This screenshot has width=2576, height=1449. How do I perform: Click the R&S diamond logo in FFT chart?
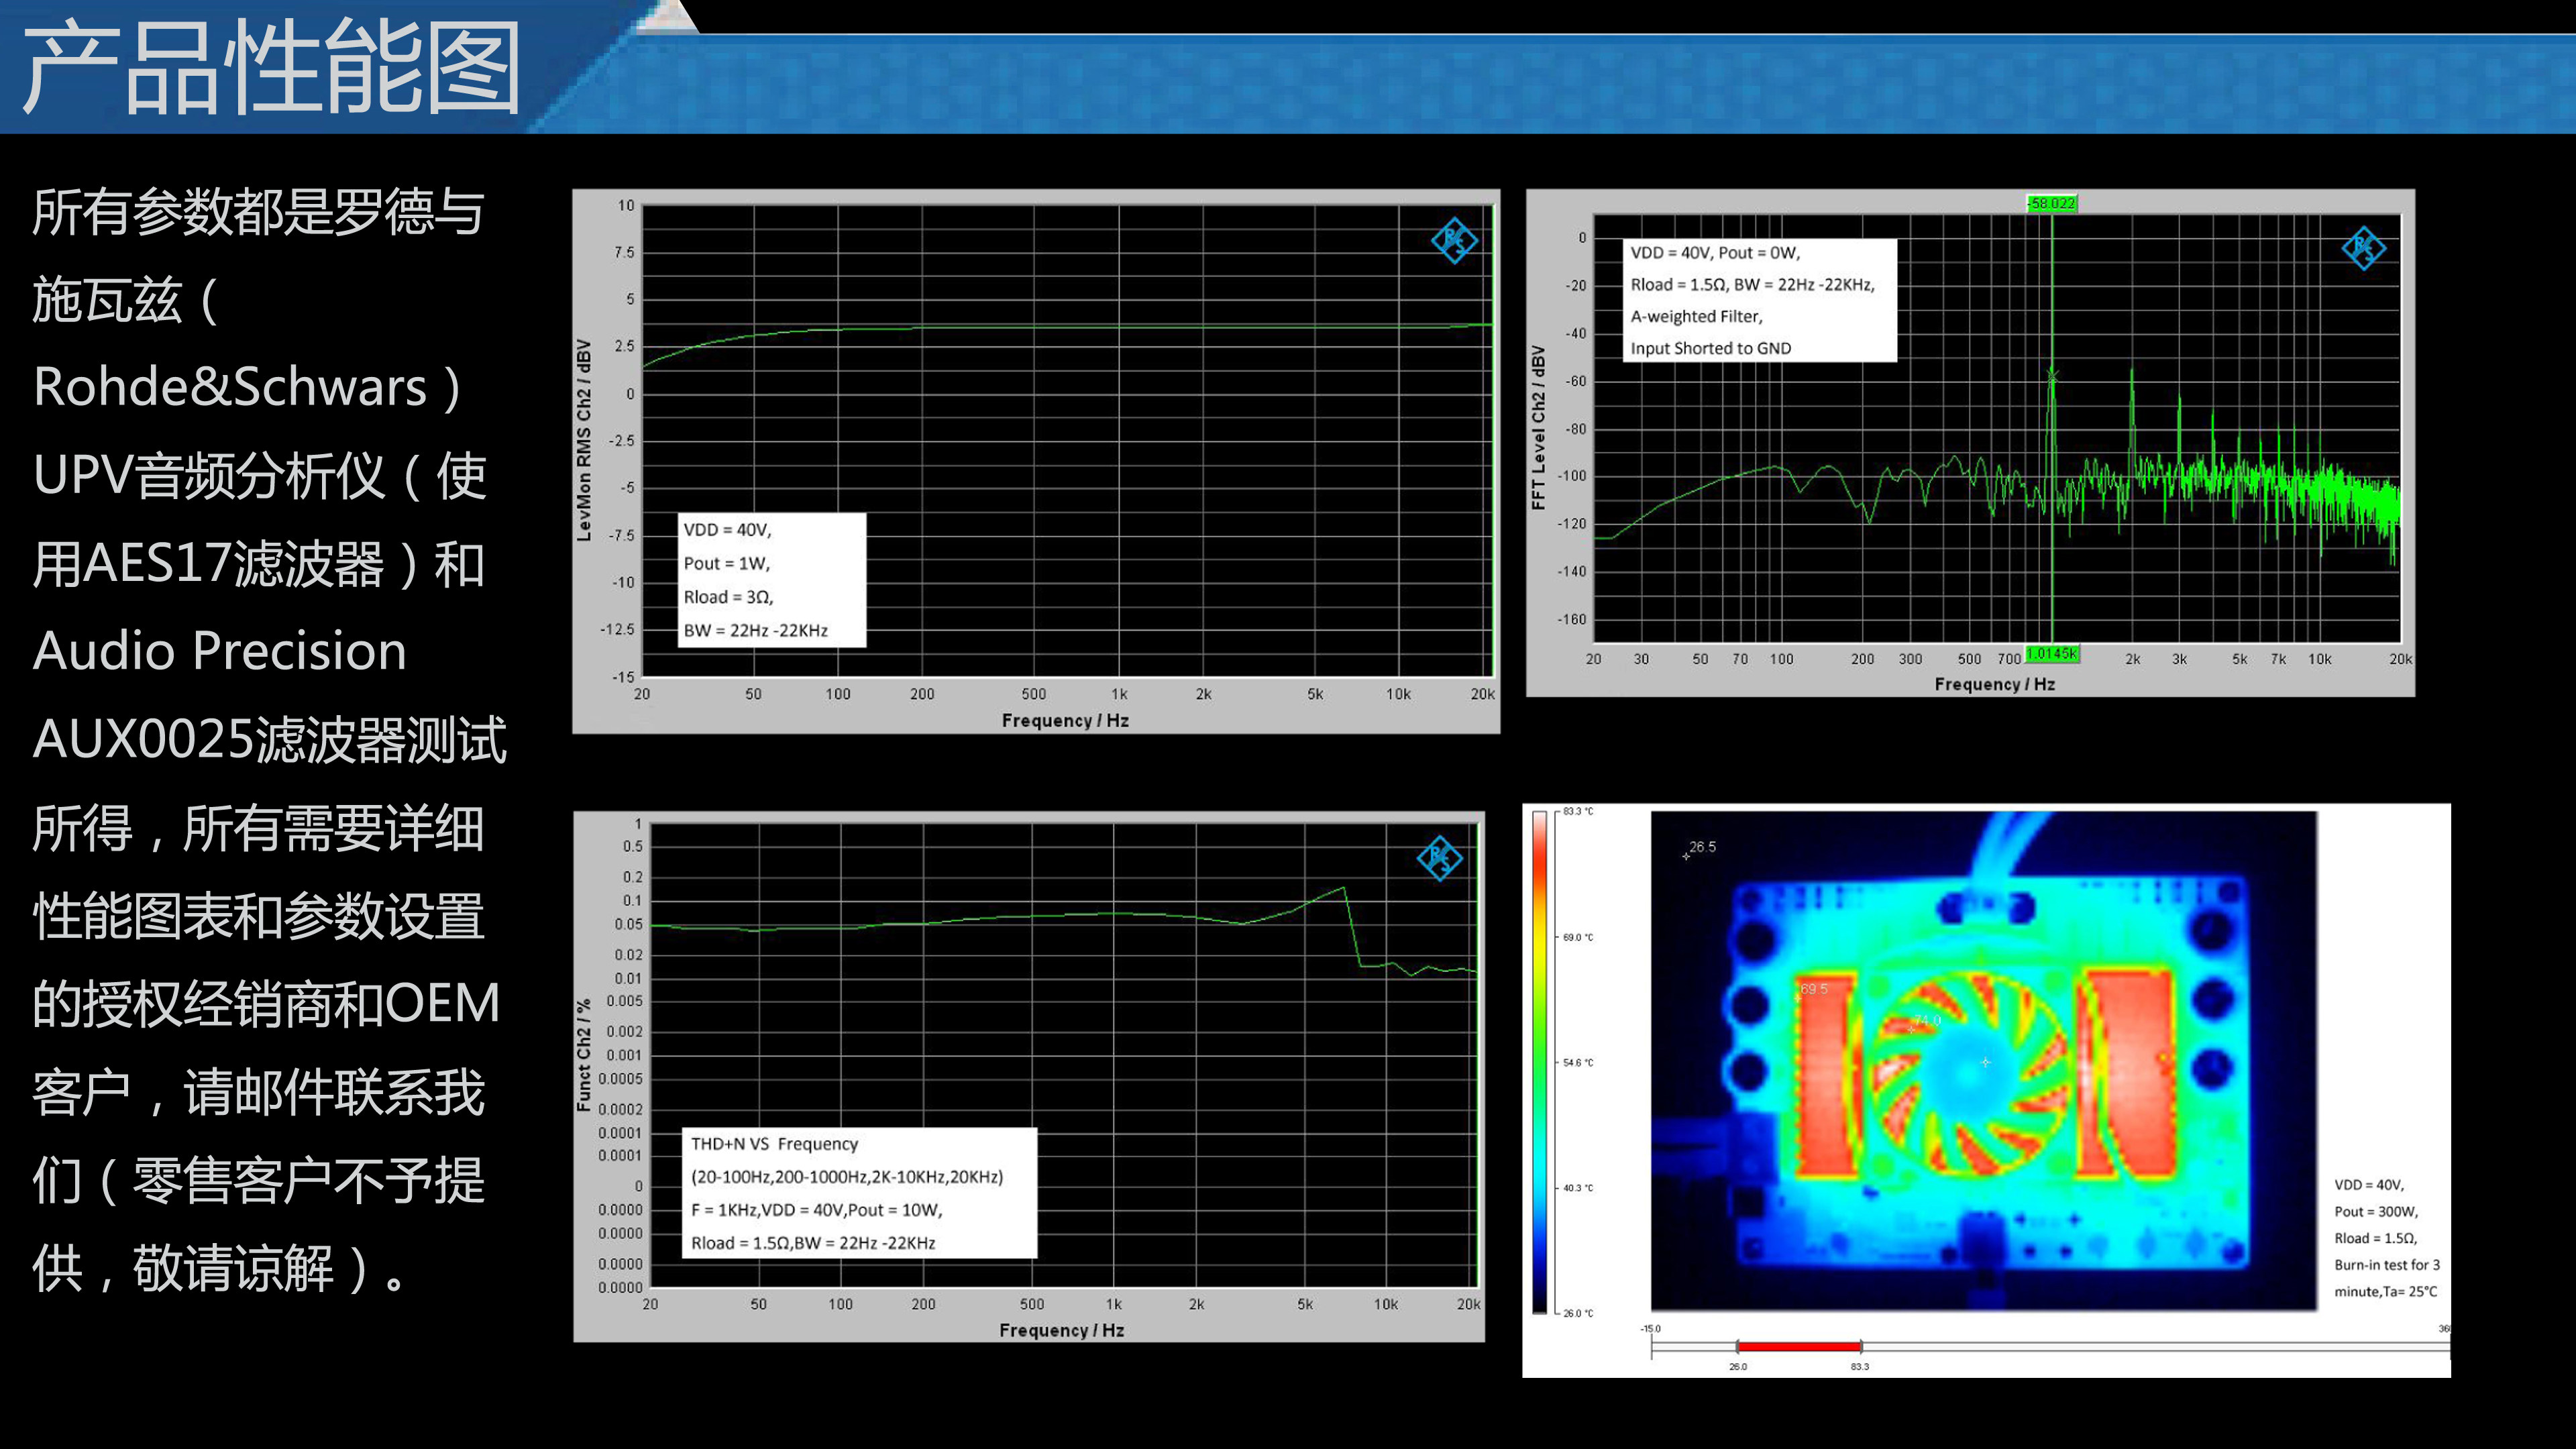[x=2364, y=247]
